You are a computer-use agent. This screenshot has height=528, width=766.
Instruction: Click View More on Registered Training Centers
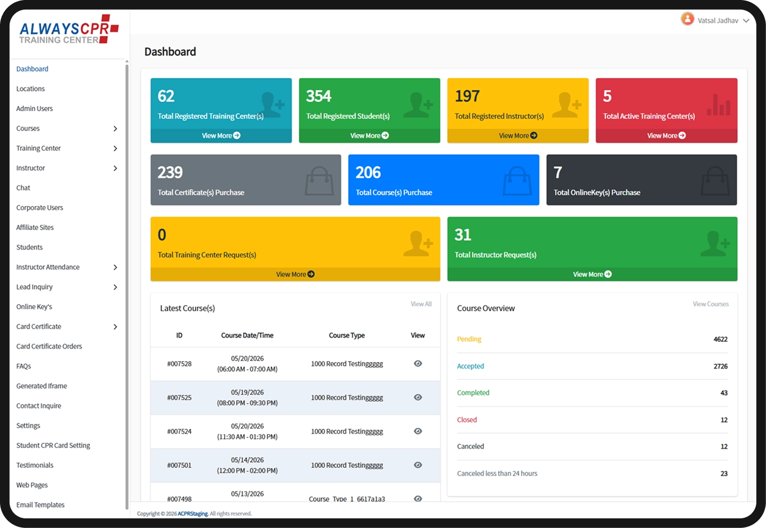221,135
